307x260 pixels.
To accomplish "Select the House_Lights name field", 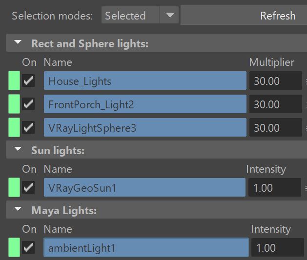I will click(x=145, y=80).
